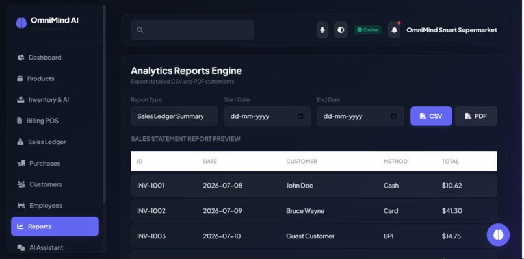Click the sidebar vertical scrollbar

104,103
